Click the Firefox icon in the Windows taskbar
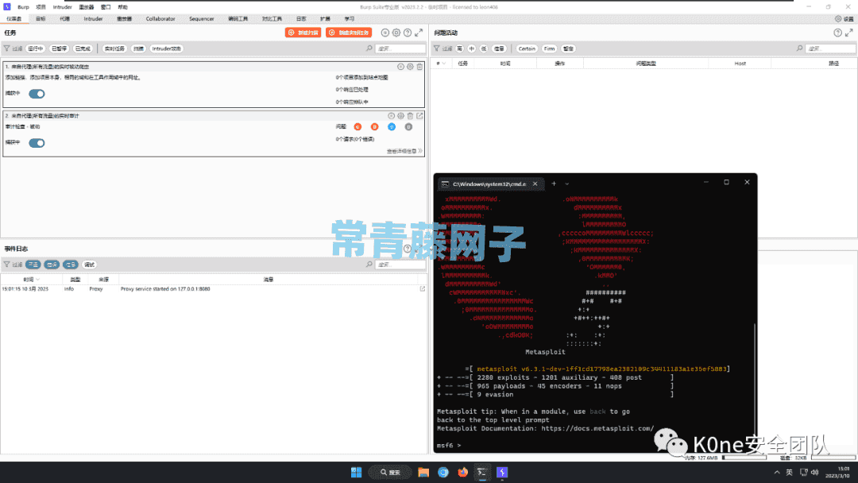858x483 pixels. (462, 472)
